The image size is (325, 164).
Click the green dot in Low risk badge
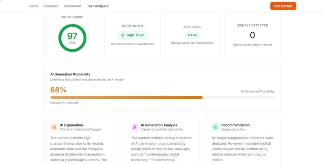[x=189, y=35]
